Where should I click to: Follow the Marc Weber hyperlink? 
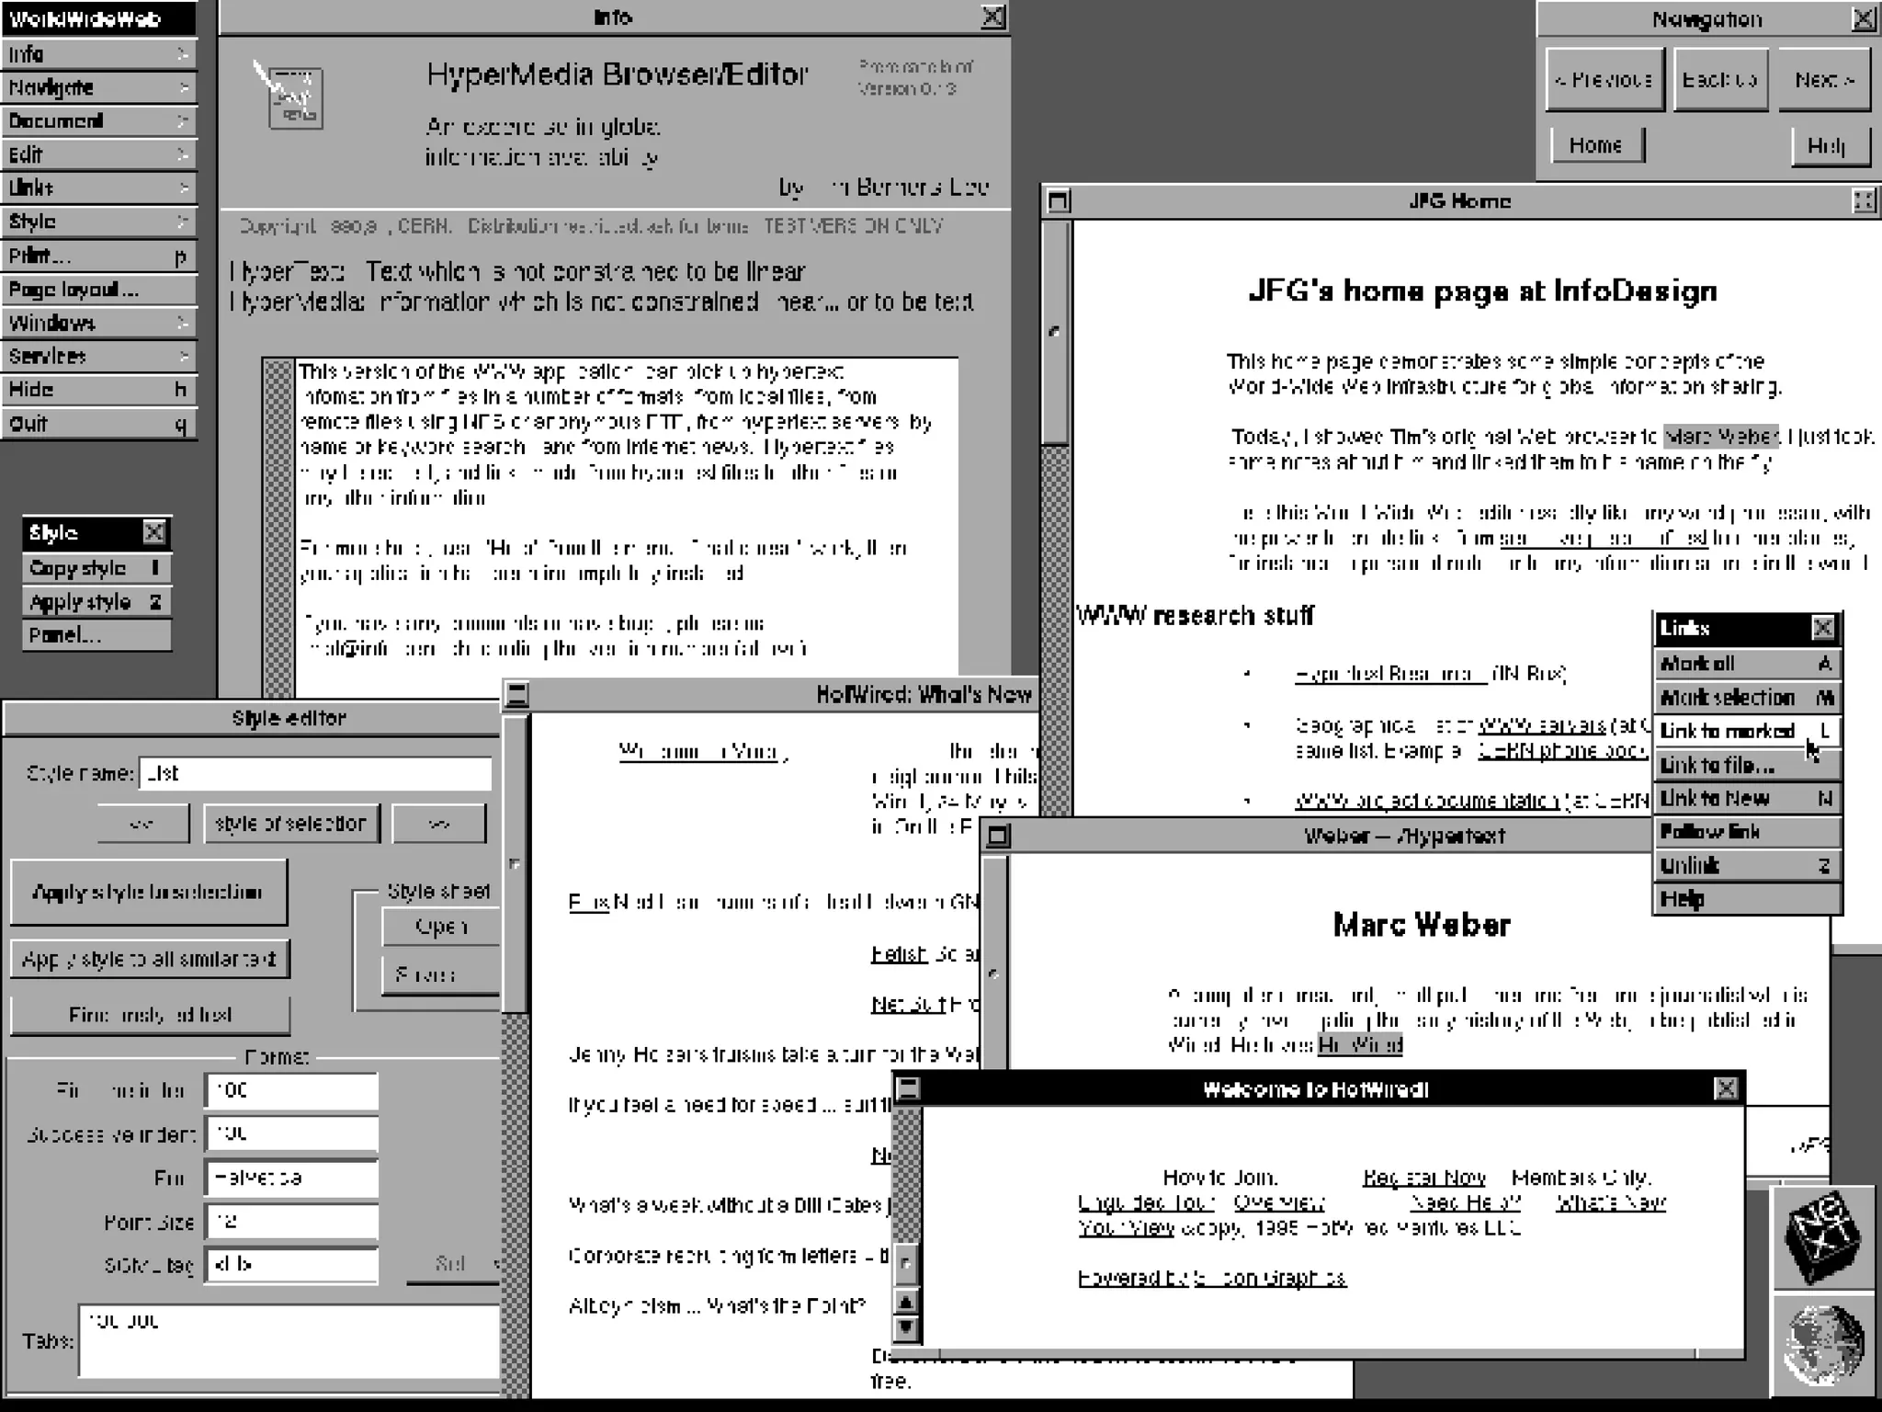click(x=1720, y=436)
